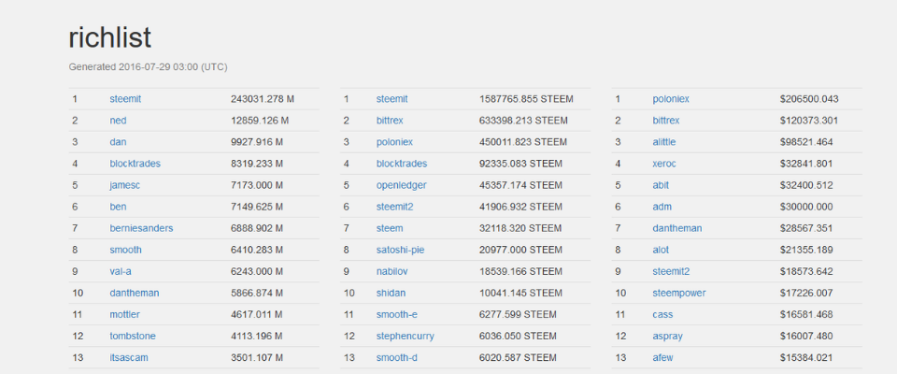Screen dimensions: 897x374
Task: Open the satoshi-pie account link
Action: [401, 251]
